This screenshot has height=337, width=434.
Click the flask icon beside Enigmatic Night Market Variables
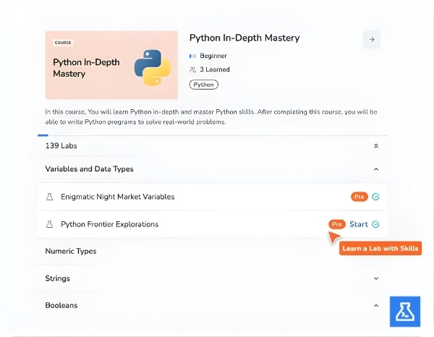click(x=50, y=197)
